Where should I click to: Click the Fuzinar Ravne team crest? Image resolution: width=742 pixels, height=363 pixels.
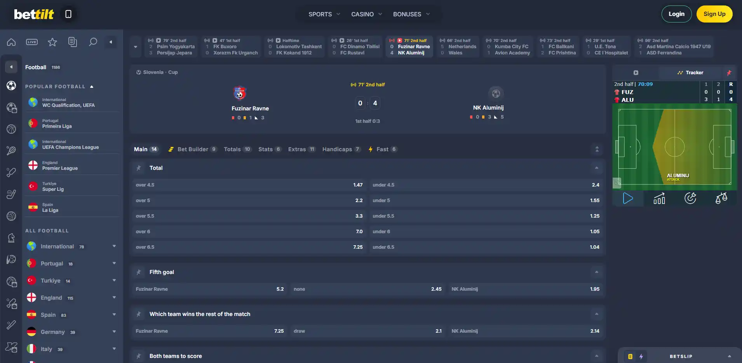point(240,93)
